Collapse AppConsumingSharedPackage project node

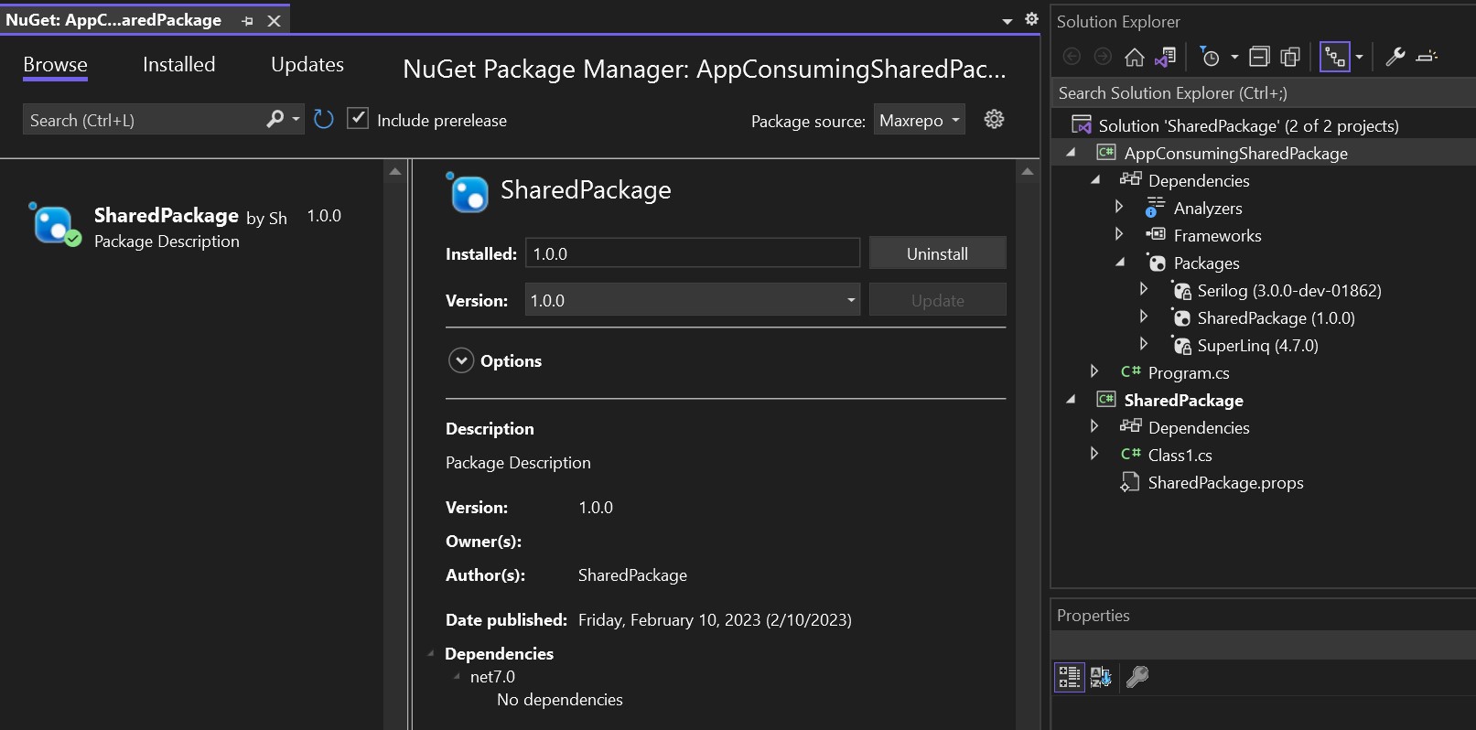1071,153
